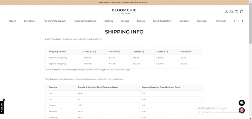
Task: Open the 50% OFF side tab
Action: [x=2, y=107]
